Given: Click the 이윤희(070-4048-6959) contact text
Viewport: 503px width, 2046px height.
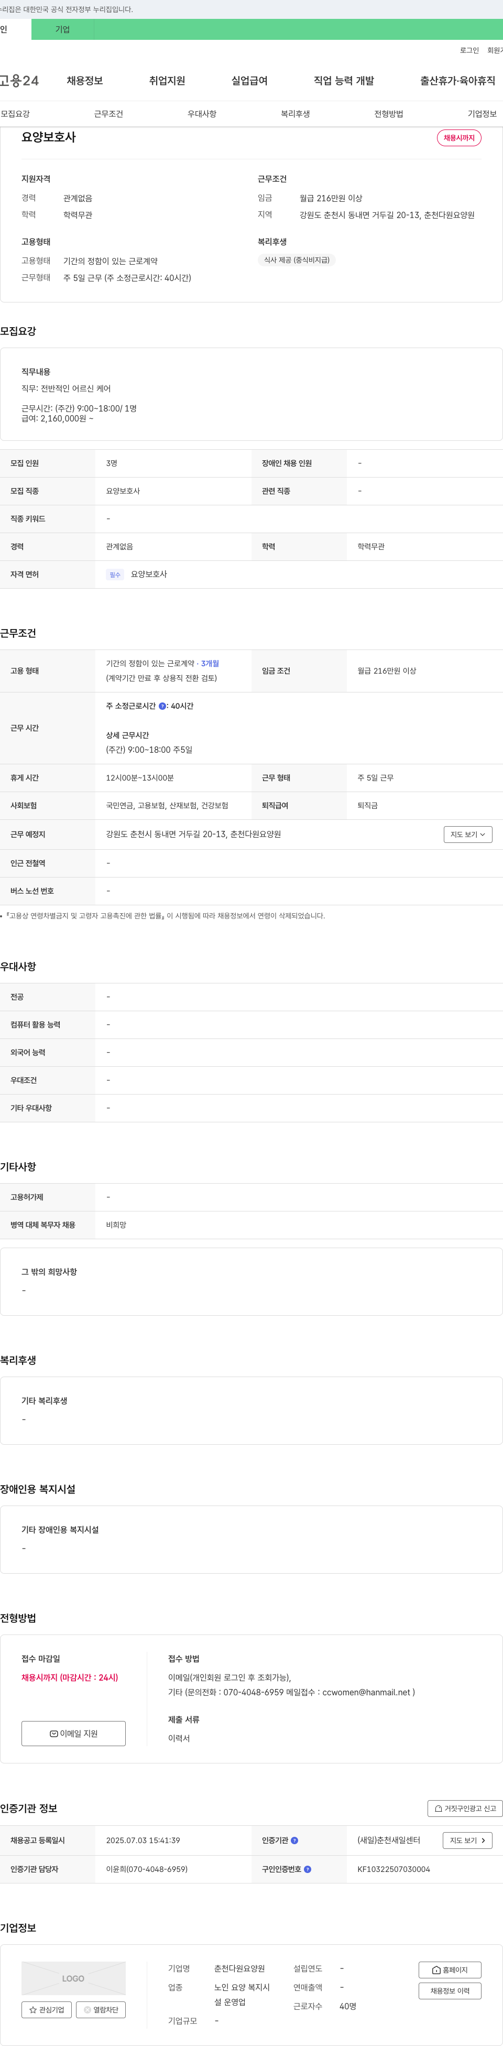Looking at the screenshot, I should [x=147, y=1870].
